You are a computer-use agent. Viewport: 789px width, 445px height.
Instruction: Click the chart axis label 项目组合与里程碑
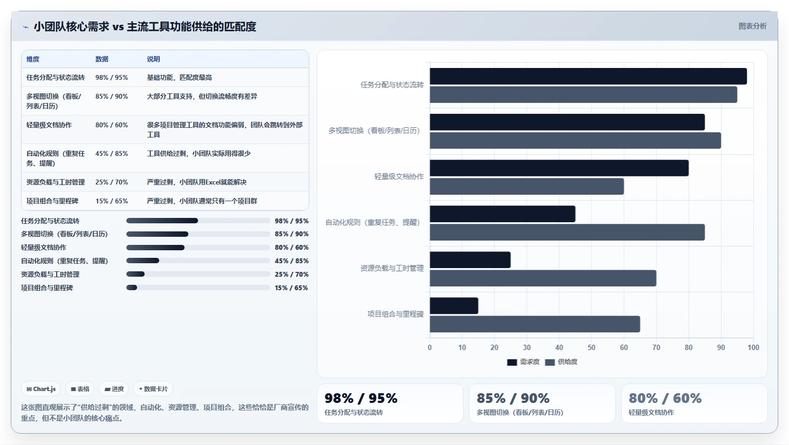(x=396, y=314)
